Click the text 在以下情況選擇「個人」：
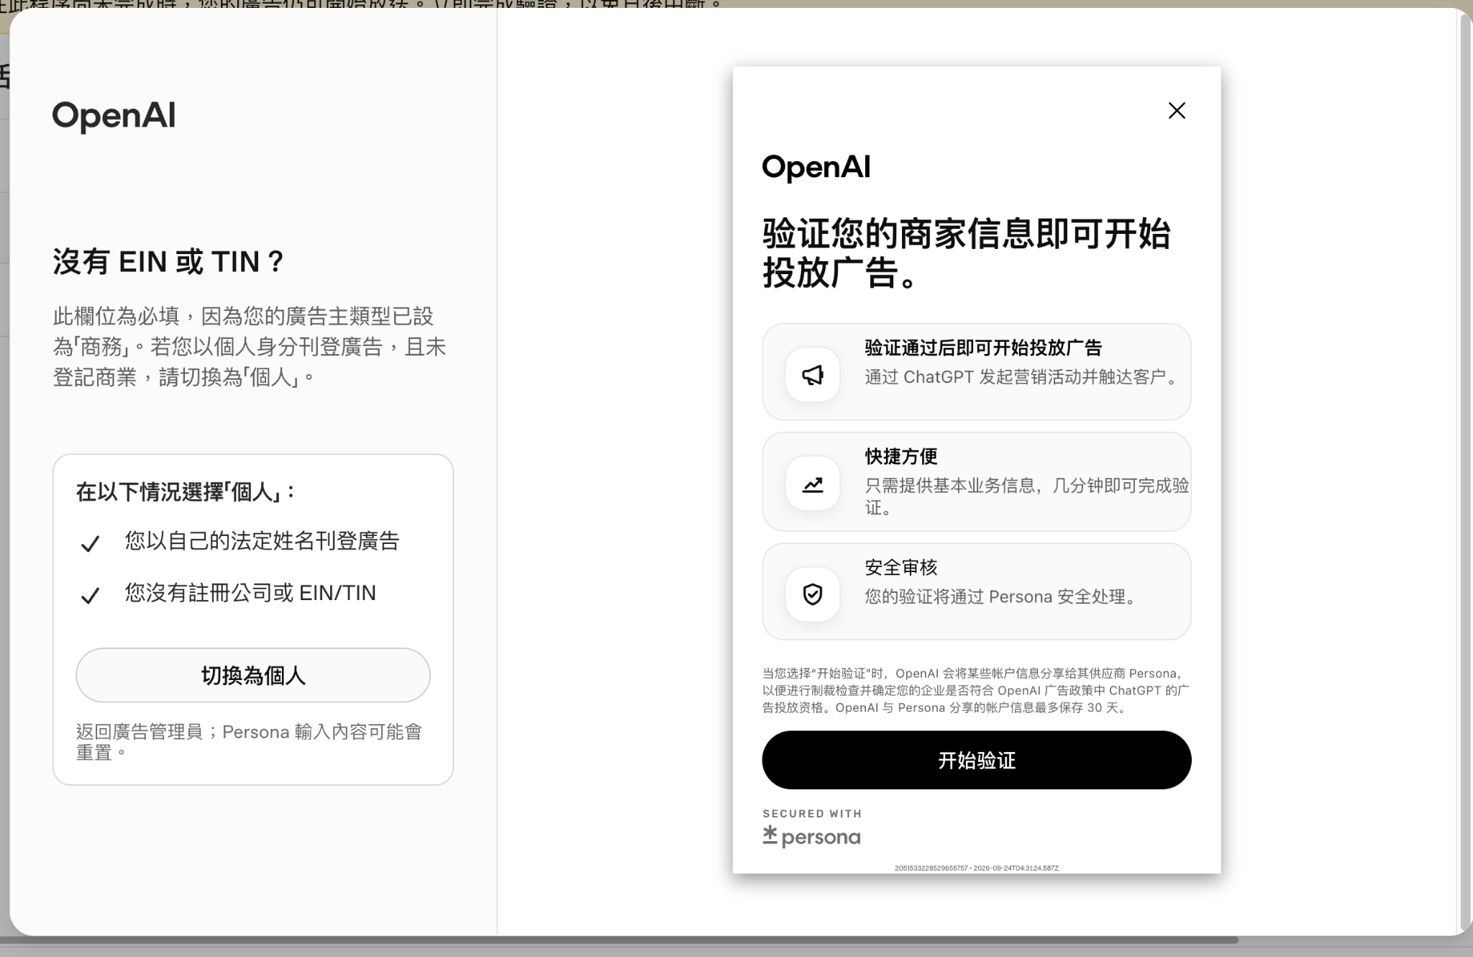This screenshot has height=957, width=1473. click(x=187, y=492)
